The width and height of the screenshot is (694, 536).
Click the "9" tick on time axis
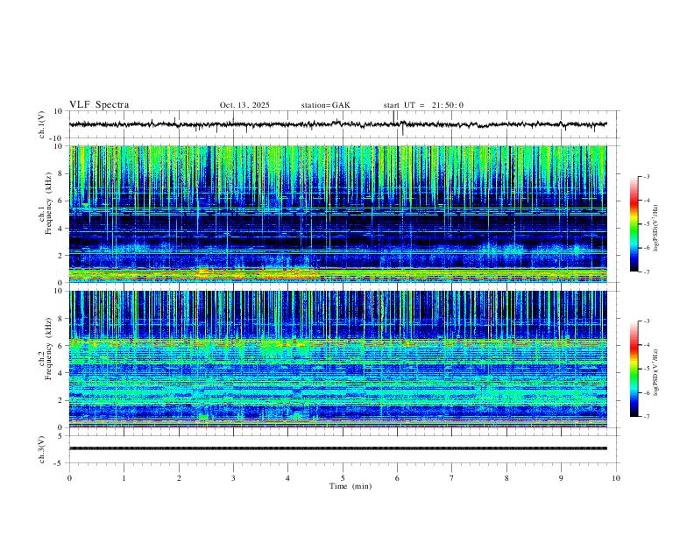click(561, 478)
